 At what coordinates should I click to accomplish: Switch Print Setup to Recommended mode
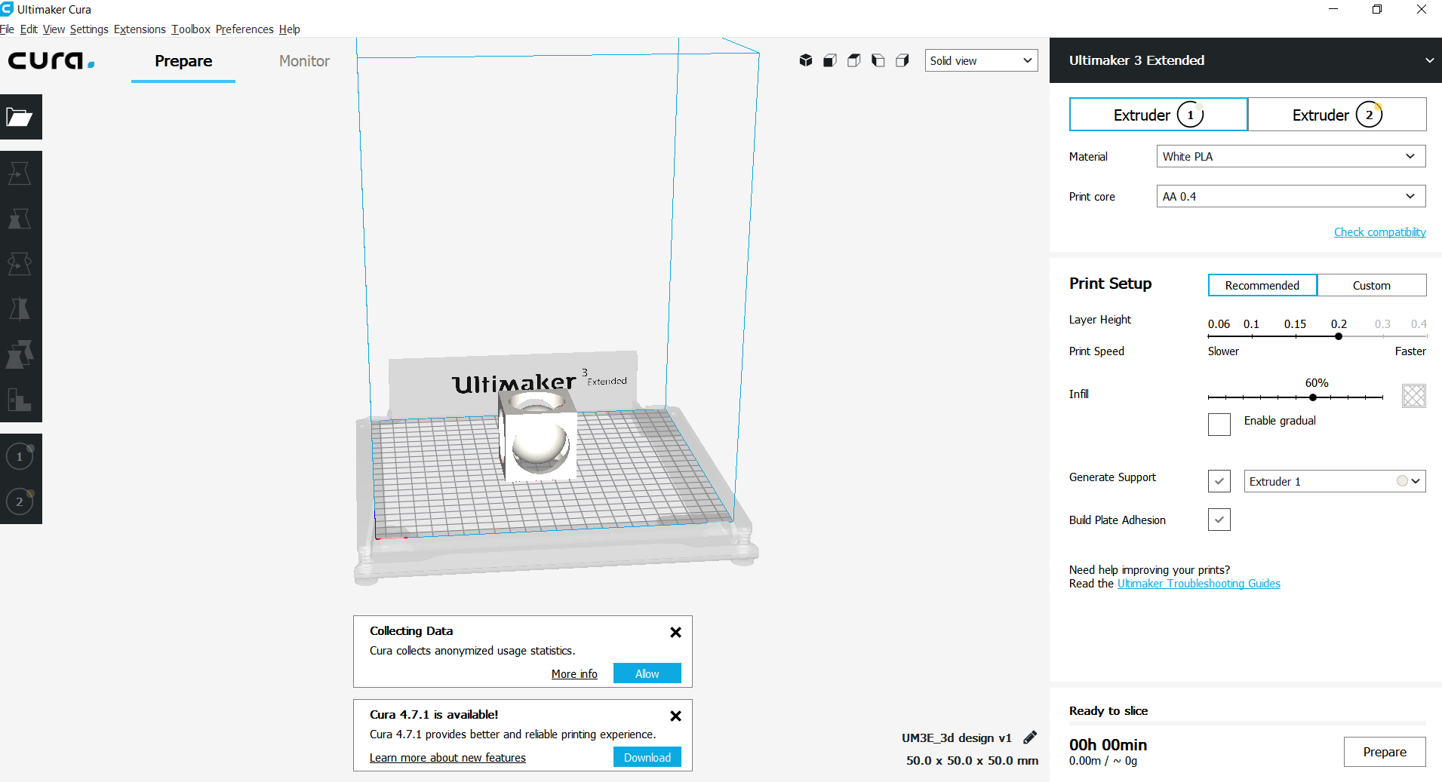coord(1262,285)
